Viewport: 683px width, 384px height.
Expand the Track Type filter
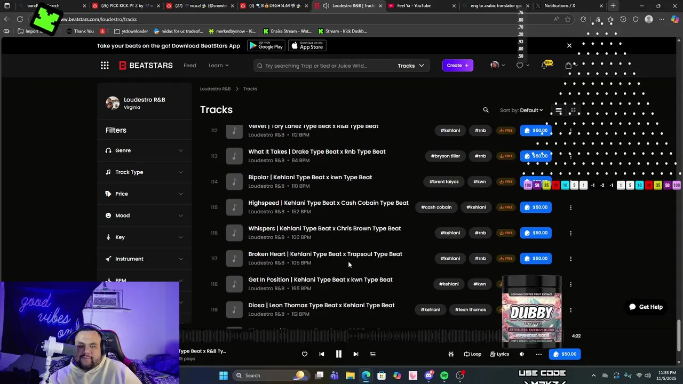144,172
